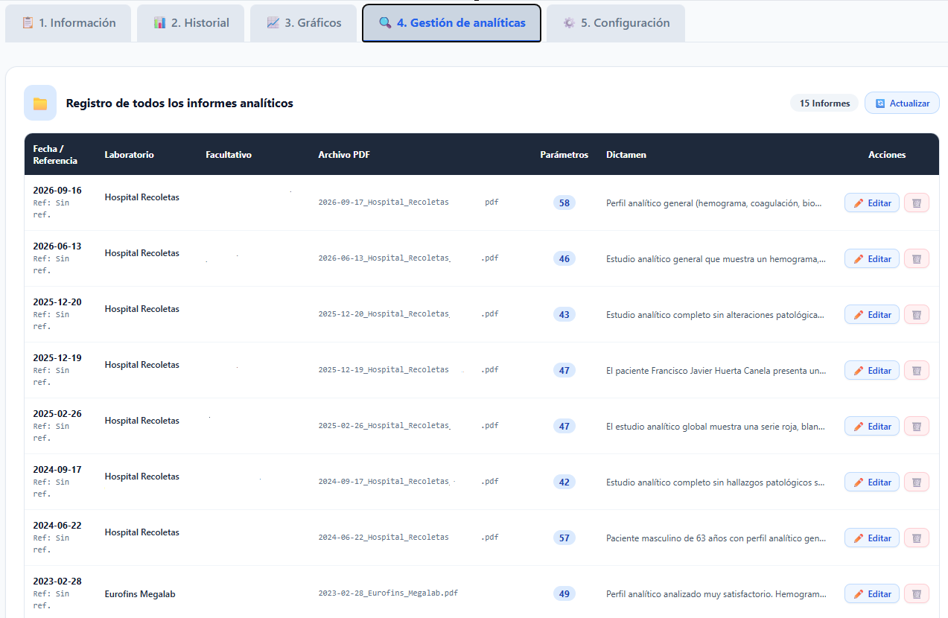Click the dictamen 'Perfil analítico analizado muy satisfactorio'
The width and height of the screenshot is (948, 618).
point(716,594)
